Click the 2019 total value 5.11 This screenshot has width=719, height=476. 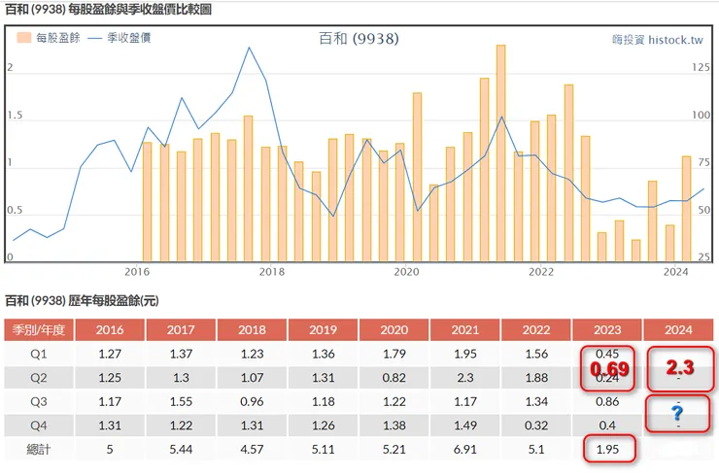323,450
